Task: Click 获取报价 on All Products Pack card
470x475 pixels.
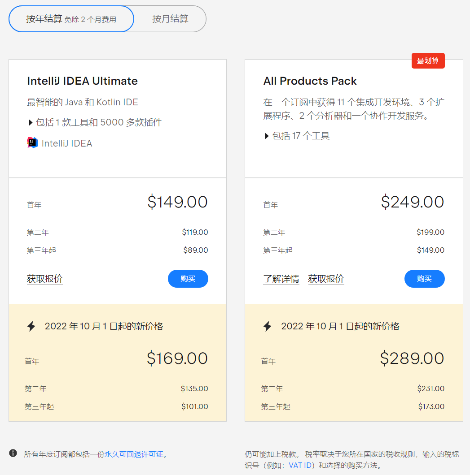Action: [x=326, y=279]
